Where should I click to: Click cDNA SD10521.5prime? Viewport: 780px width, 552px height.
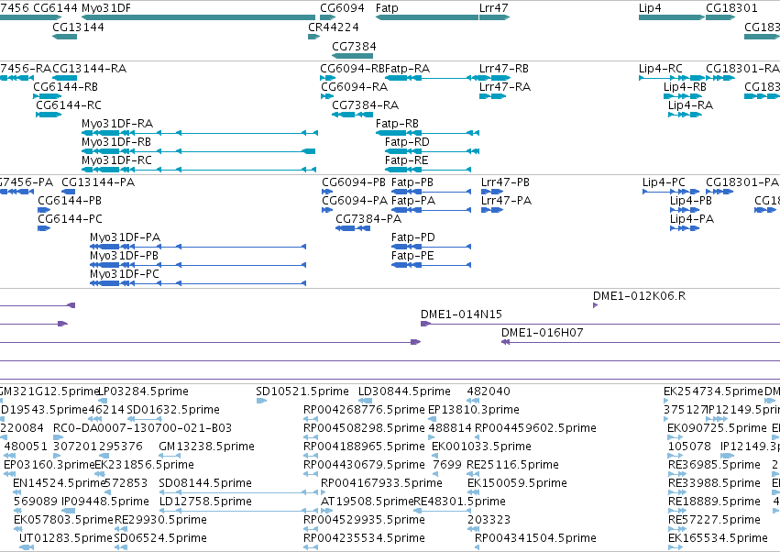click(261, 401)
